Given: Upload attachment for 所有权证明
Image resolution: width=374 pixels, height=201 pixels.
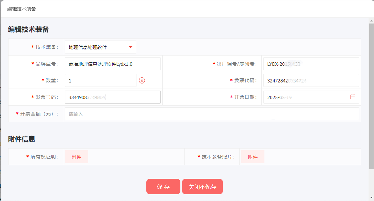Looking at the screenshot, I should (x=77, y=157).
